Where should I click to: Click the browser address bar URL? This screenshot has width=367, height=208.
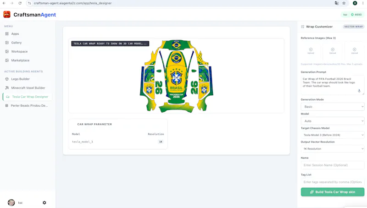coord(72,3)
